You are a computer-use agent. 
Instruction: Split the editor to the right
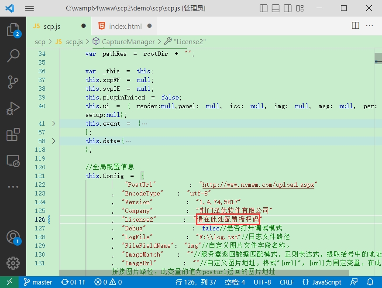point(356,26)
